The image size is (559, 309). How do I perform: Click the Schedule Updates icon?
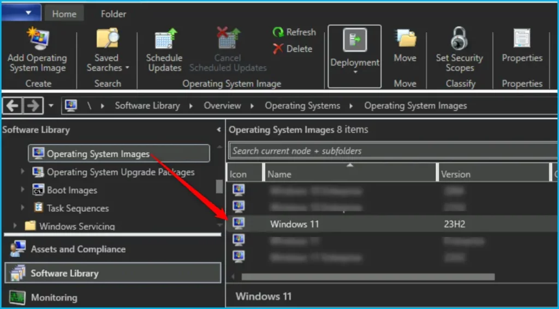tap(166, 39)
